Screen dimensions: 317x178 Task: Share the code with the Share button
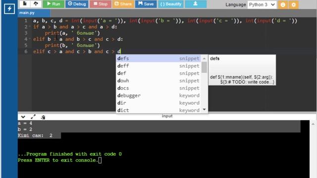pos(123,4)
